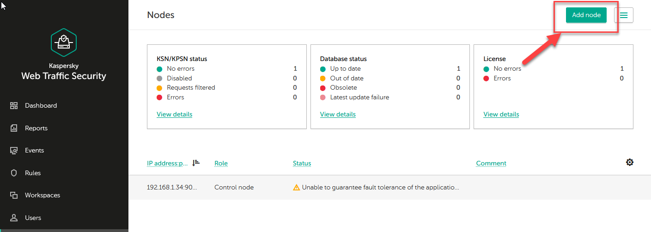Click the Workspaces icon in sidebar
This screenshot has height=232, width=651.
[14, 195]
